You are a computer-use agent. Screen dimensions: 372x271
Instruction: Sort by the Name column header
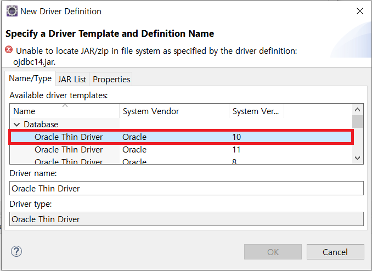(65, 111)
